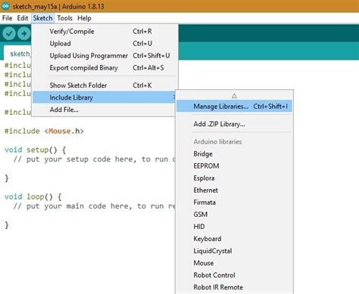Include the EEPROM library

234,166
